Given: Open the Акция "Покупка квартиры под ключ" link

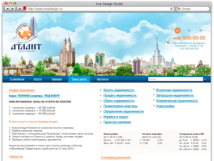Looking at the screenshot, I should [34, 96].
